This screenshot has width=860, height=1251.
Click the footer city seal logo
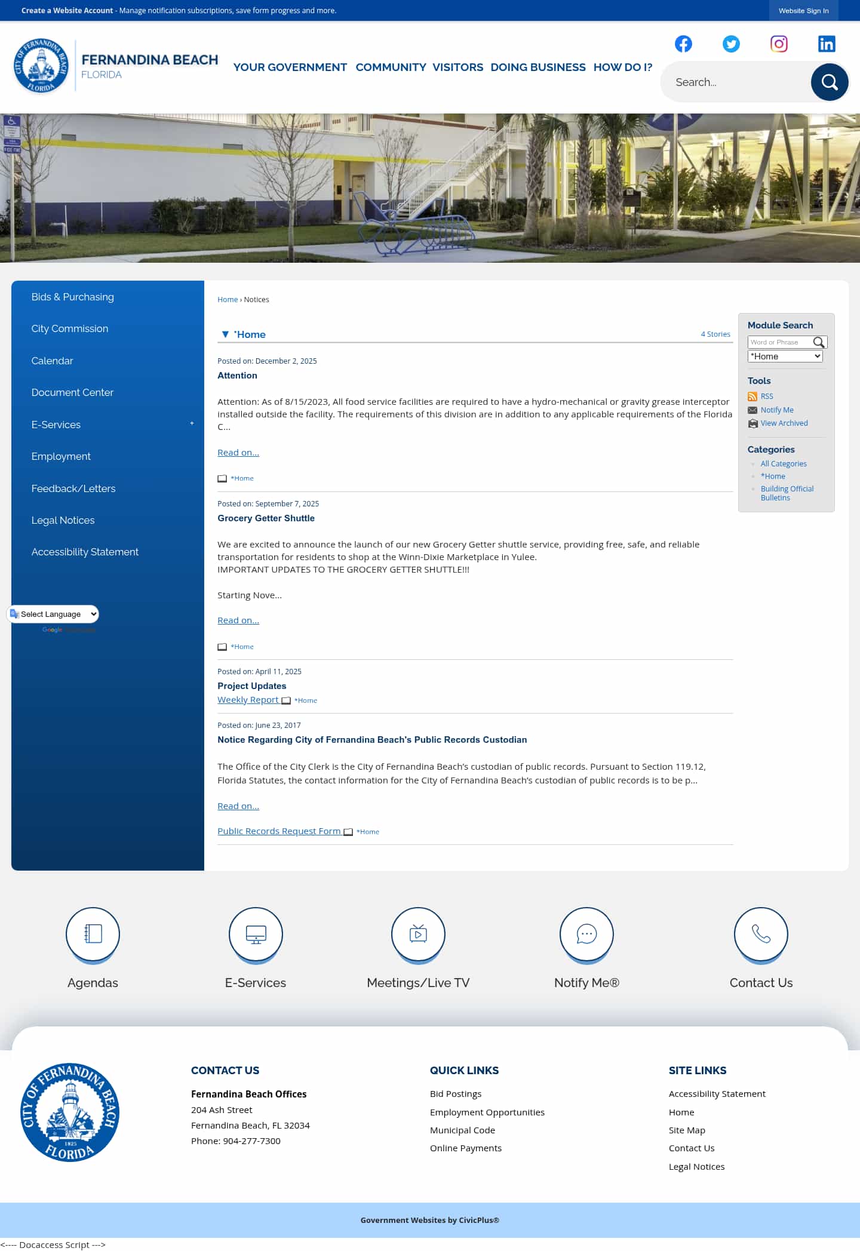point(70,1112)
